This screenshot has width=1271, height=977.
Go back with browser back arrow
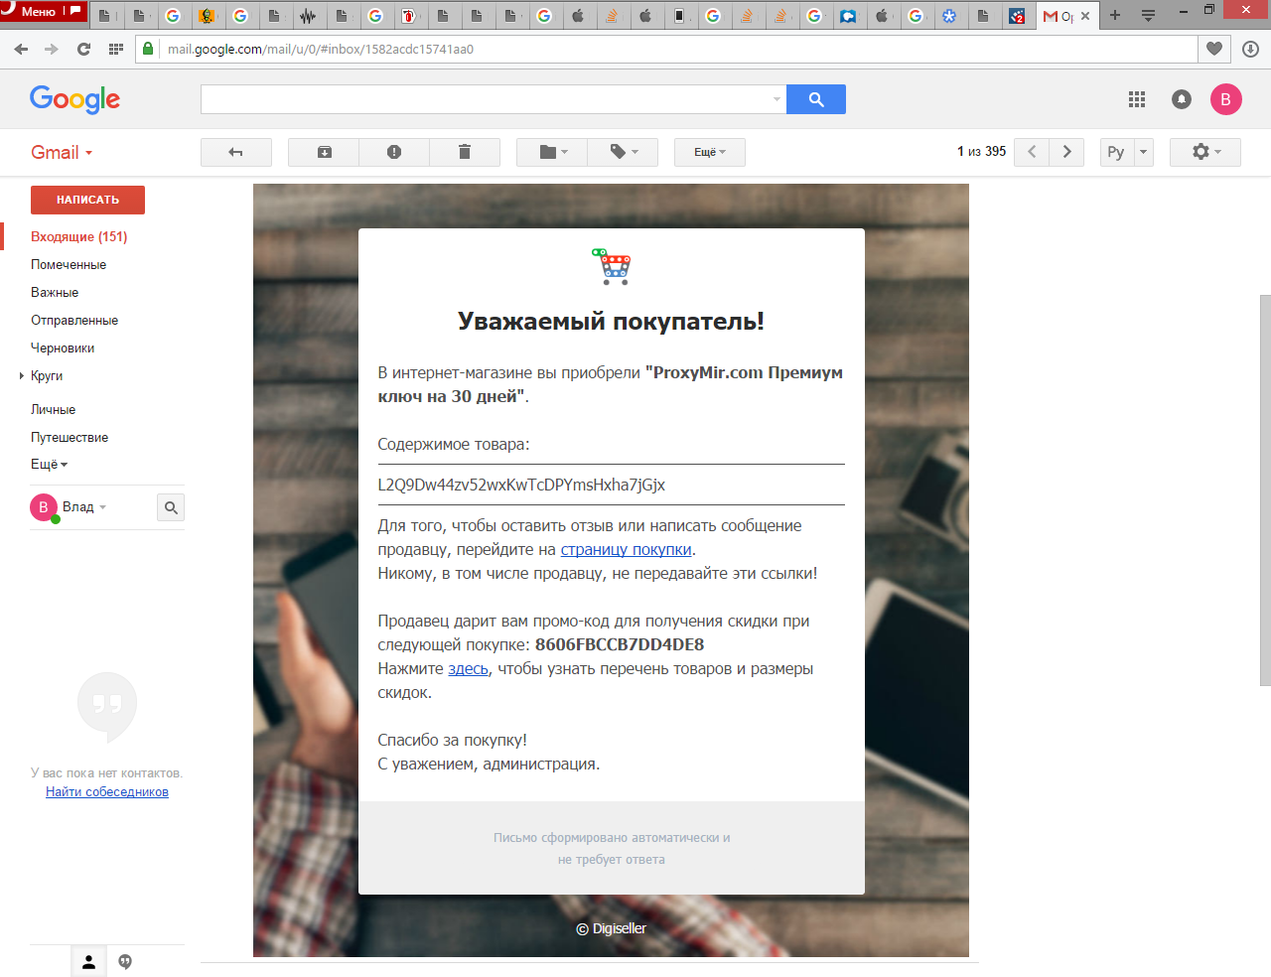(x=22, y=49)
